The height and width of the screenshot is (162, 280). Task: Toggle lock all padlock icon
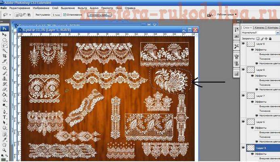tap(270, 38)
